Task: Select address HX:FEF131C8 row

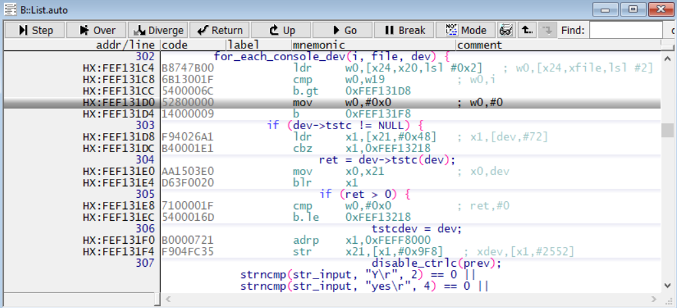Action: 332,79
